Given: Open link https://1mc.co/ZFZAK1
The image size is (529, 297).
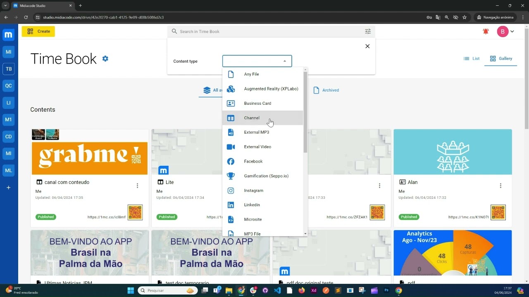Looking at the screenshot, I should [x=347, y=217].
